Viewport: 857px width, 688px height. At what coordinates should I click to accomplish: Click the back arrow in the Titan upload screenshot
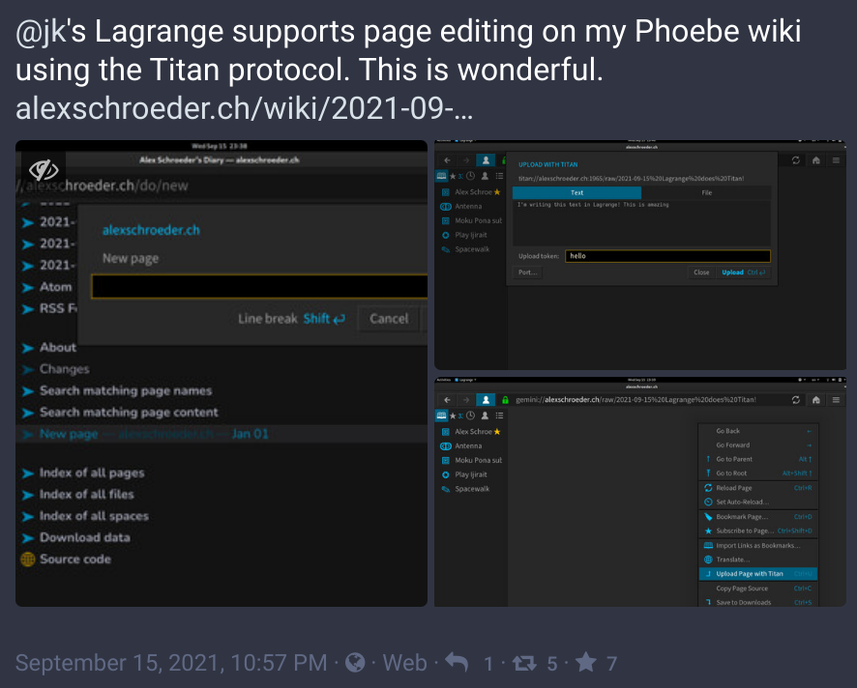pyautogui.click(x=447, y=160)
